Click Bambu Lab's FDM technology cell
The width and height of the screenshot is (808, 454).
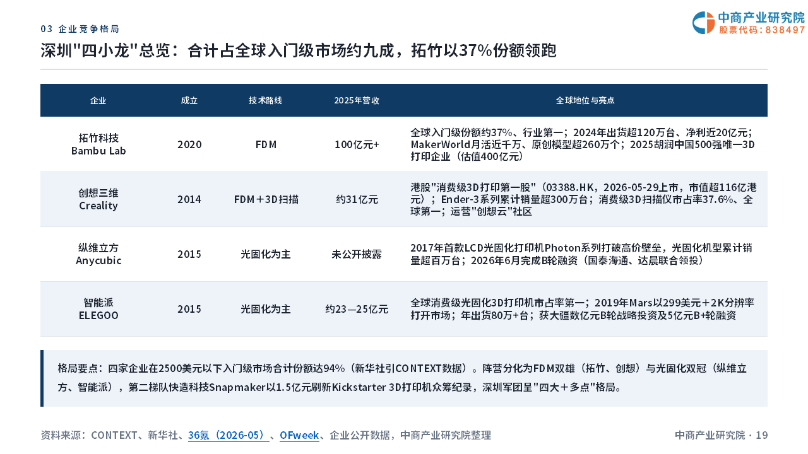266,144
